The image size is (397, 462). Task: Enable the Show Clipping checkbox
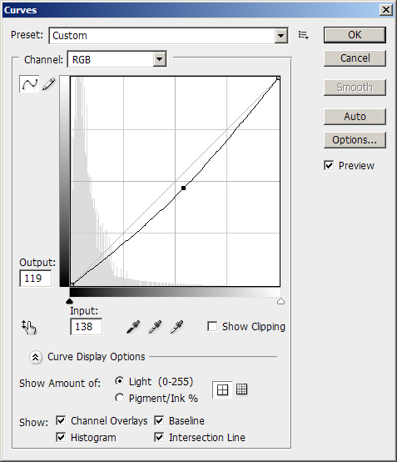[x=212, y=326]
